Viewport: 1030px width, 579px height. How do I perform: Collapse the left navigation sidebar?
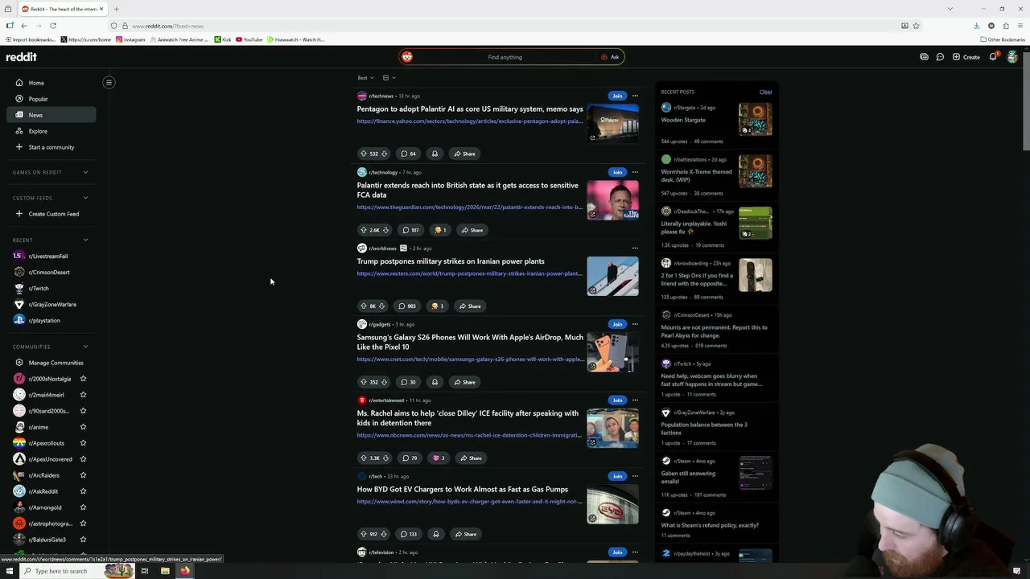[x=109, y=82]
